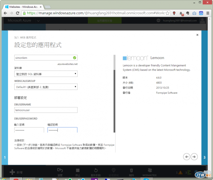Click the Formpipe Software publisher text
The width and height of the screenshot is (213, 180).
pyautogui.click(x=167, y=93)
